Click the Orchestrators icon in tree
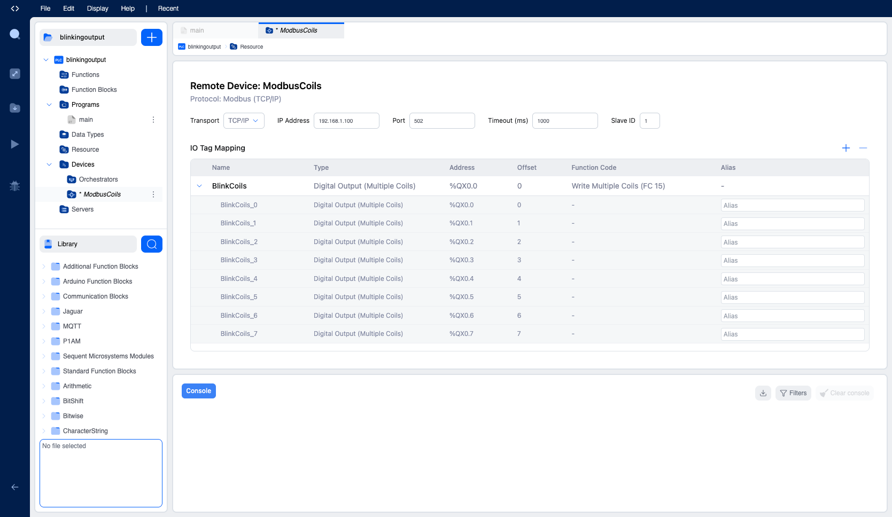The image size is (892, 517). [72, 179]
